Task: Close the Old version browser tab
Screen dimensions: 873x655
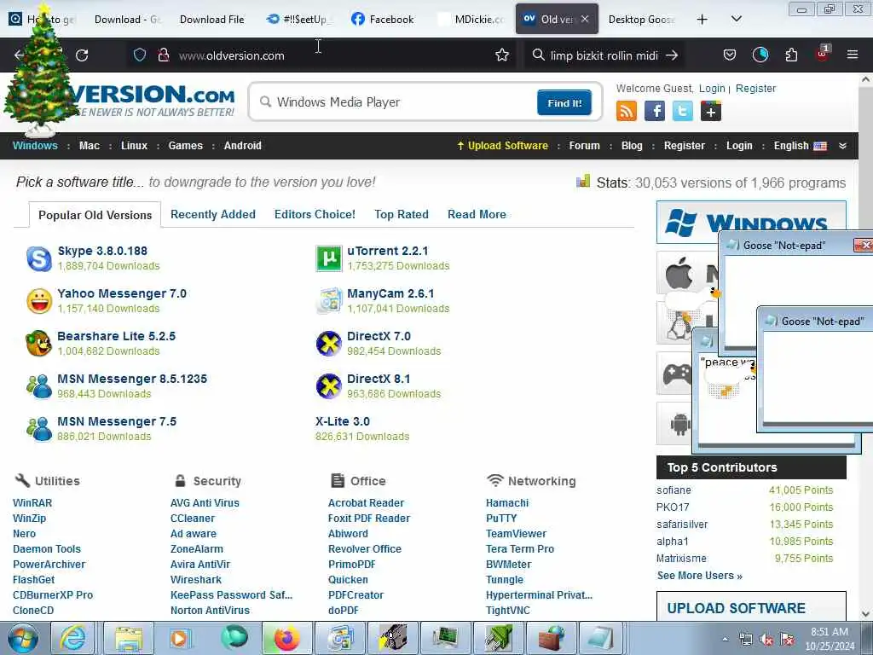Action: [x=585, y=19]
